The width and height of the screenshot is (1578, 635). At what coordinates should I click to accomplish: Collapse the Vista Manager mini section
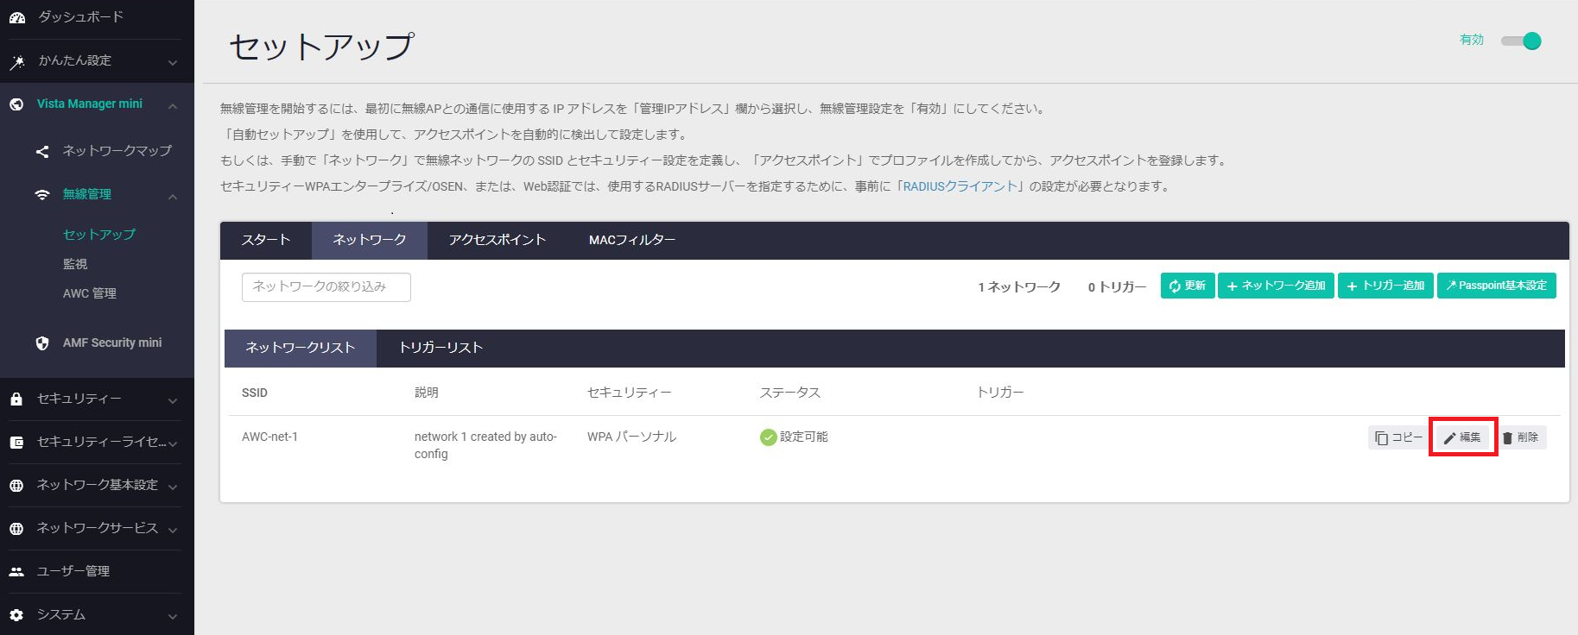tap(173, 105)
